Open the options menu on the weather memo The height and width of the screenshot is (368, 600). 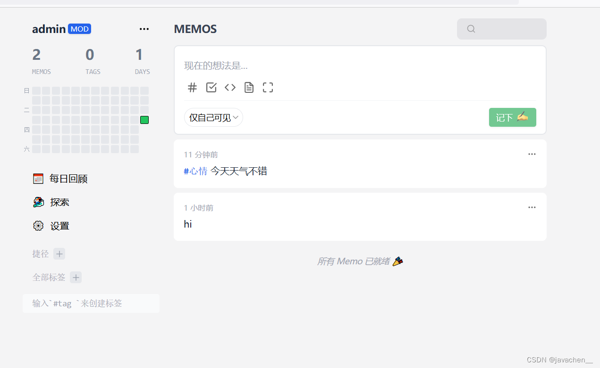pos(532,154)
